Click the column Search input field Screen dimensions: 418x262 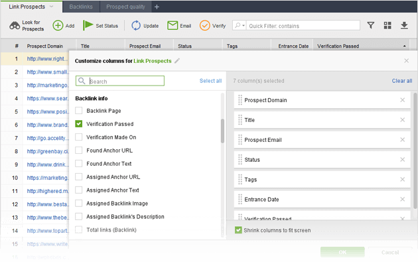pyautogui.click(x=120, y=81)
